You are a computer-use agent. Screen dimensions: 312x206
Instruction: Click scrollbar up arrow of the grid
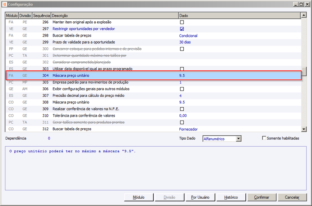click(304, 15)
